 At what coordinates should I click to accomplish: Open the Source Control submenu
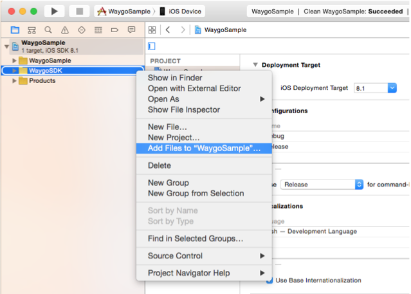[x=204, y=255]
